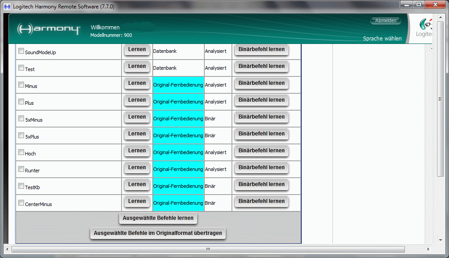449x258 pixels.
Task: Click the horizontal scrollbar left arrow
Action: click(7, 249)
